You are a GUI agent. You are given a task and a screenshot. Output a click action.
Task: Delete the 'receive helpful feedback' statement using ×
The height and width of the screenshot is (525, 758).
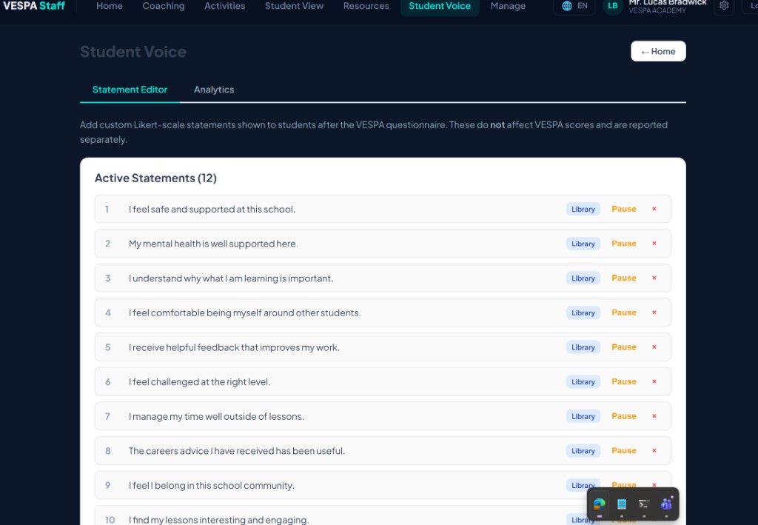pyautogui.click(x=654, y=347)
